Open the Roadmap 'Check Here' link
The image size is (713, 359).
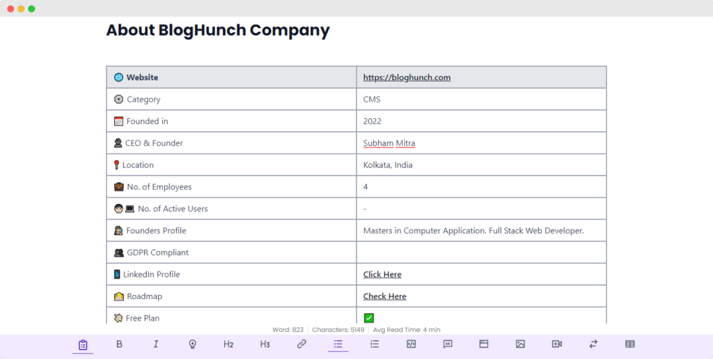(x=384, y=296)
